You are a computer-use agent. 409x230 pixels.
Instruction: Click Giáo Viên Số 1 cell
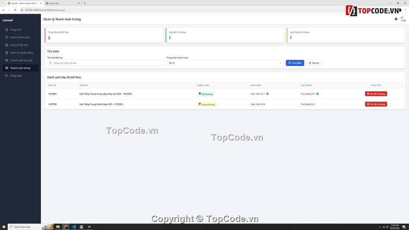258,94
